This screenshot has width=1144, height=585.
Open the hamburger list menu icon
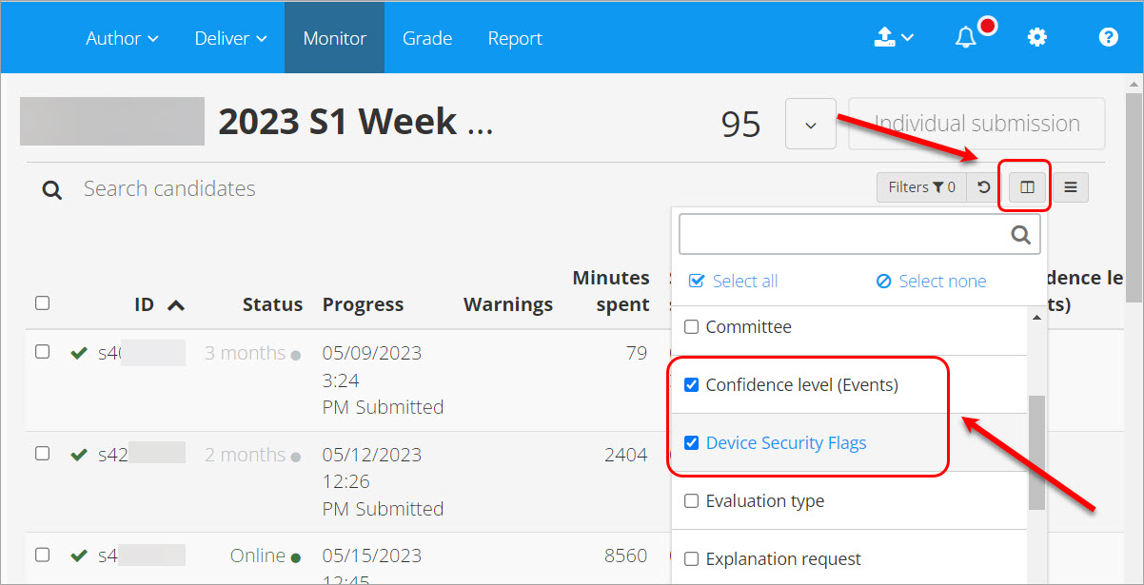[x=1071, y=187]
